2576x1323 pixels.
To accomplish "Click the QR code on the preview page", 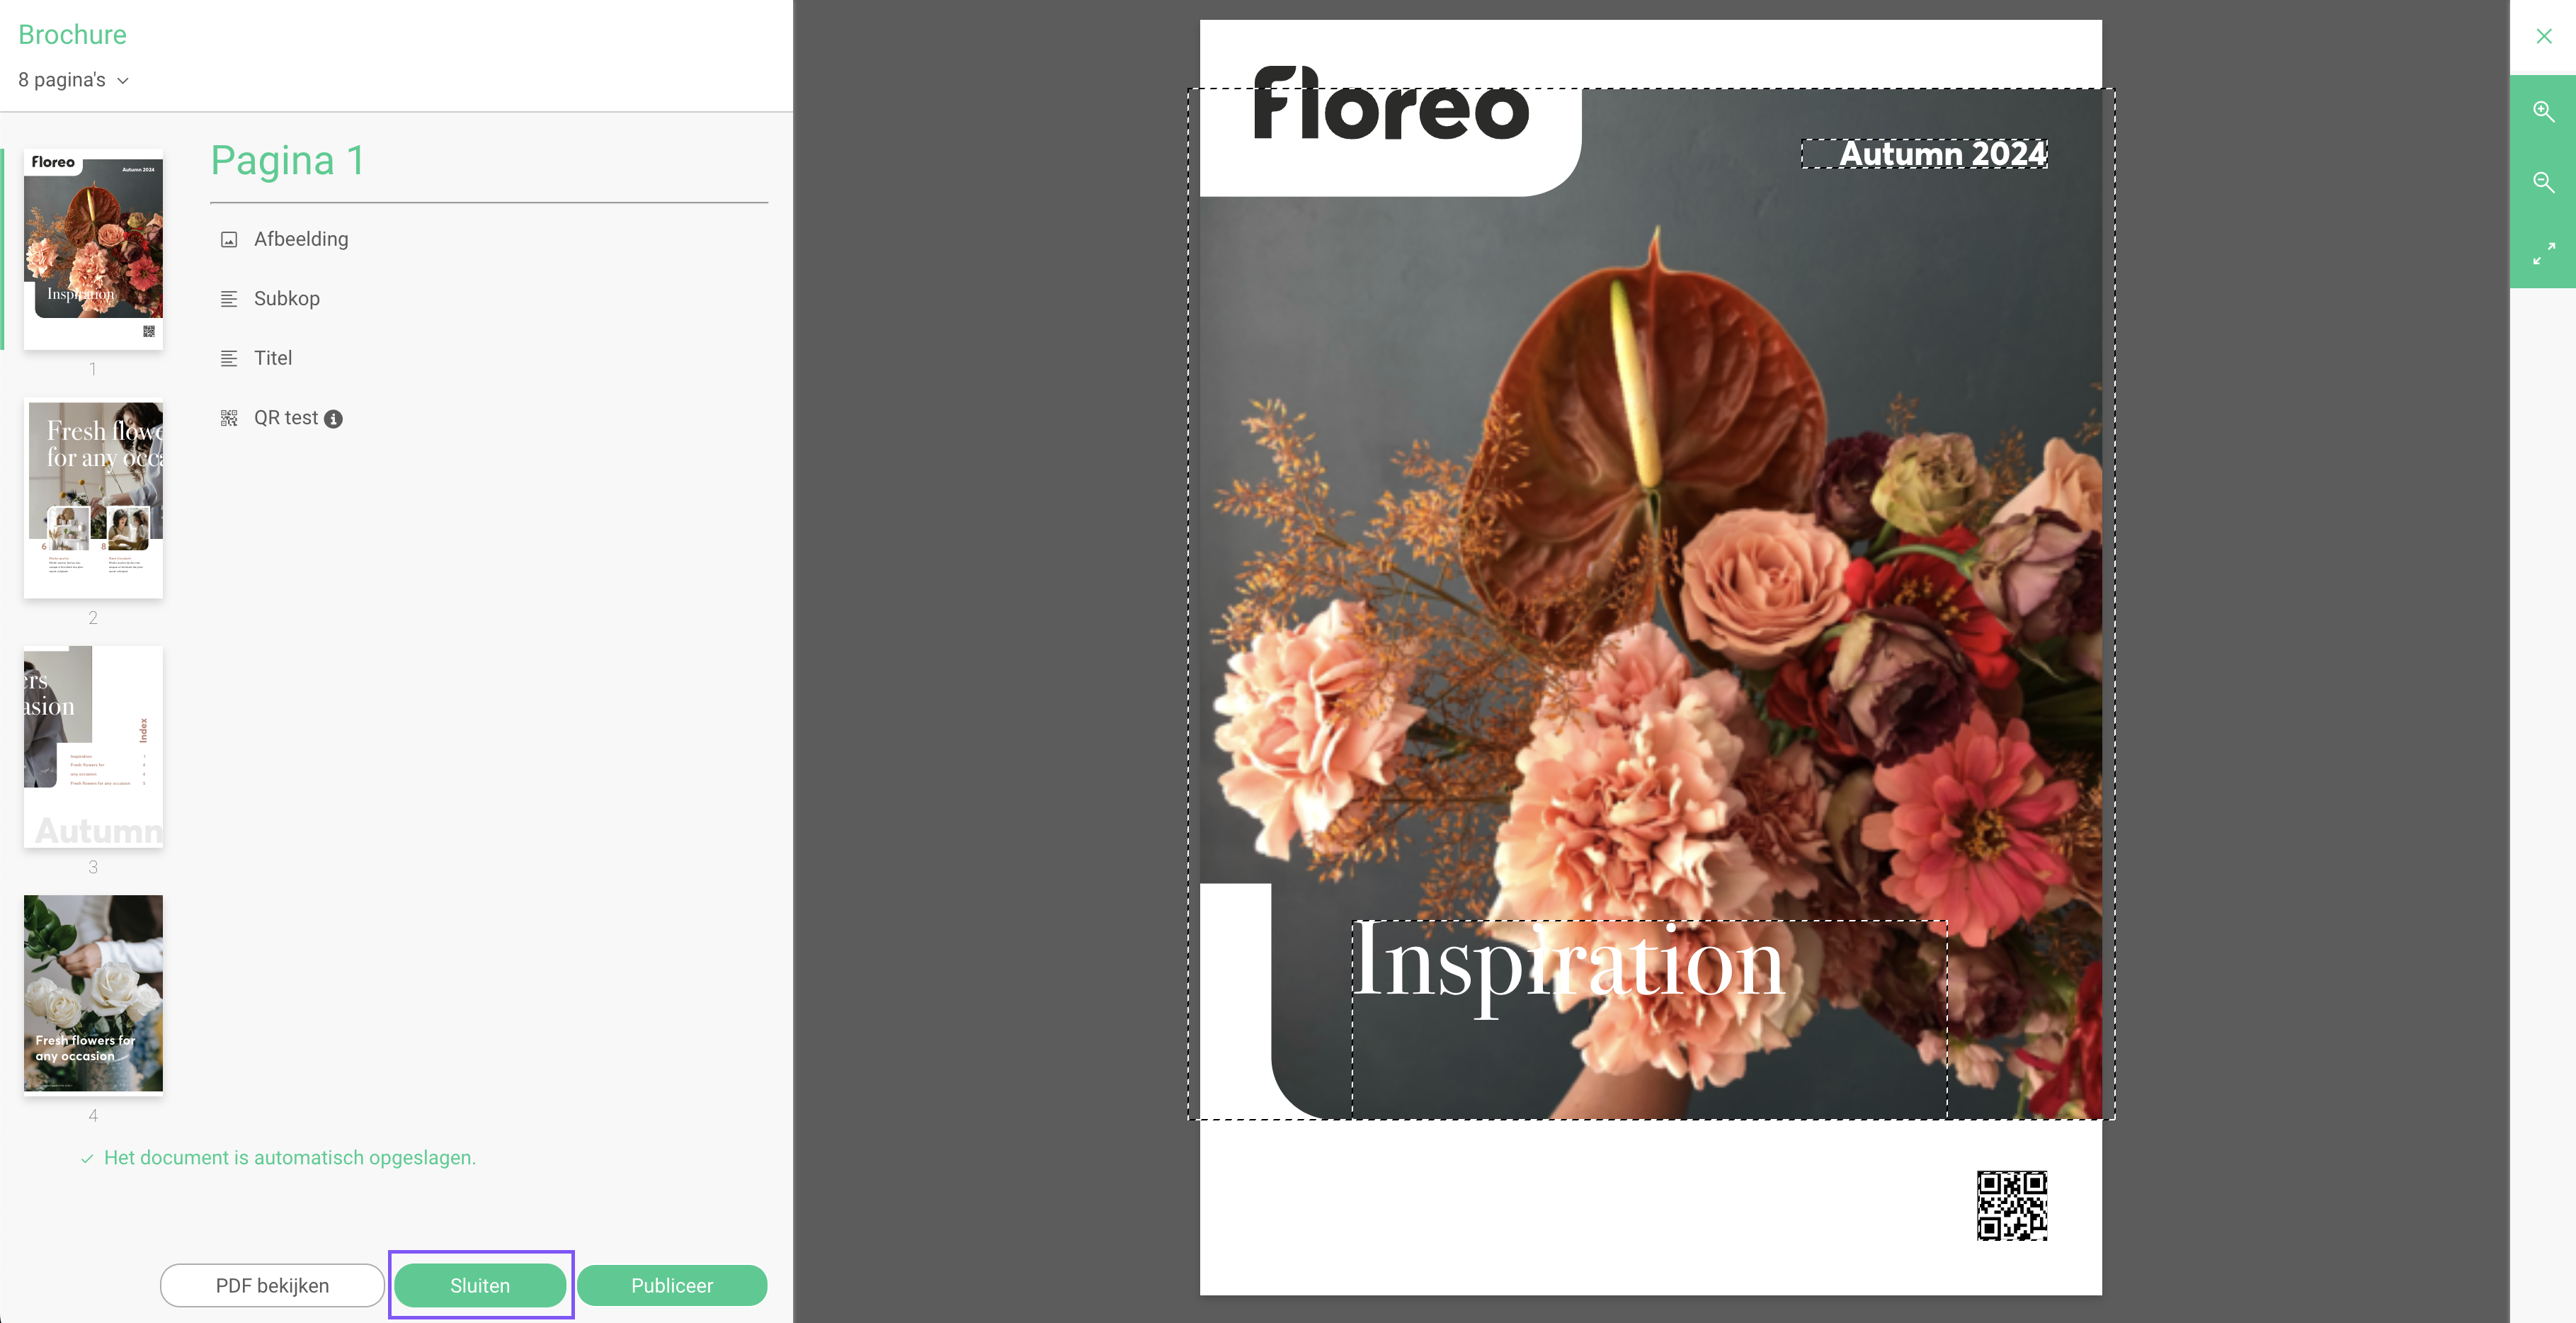I will pyautogui.click(x=2011, y=1205).
